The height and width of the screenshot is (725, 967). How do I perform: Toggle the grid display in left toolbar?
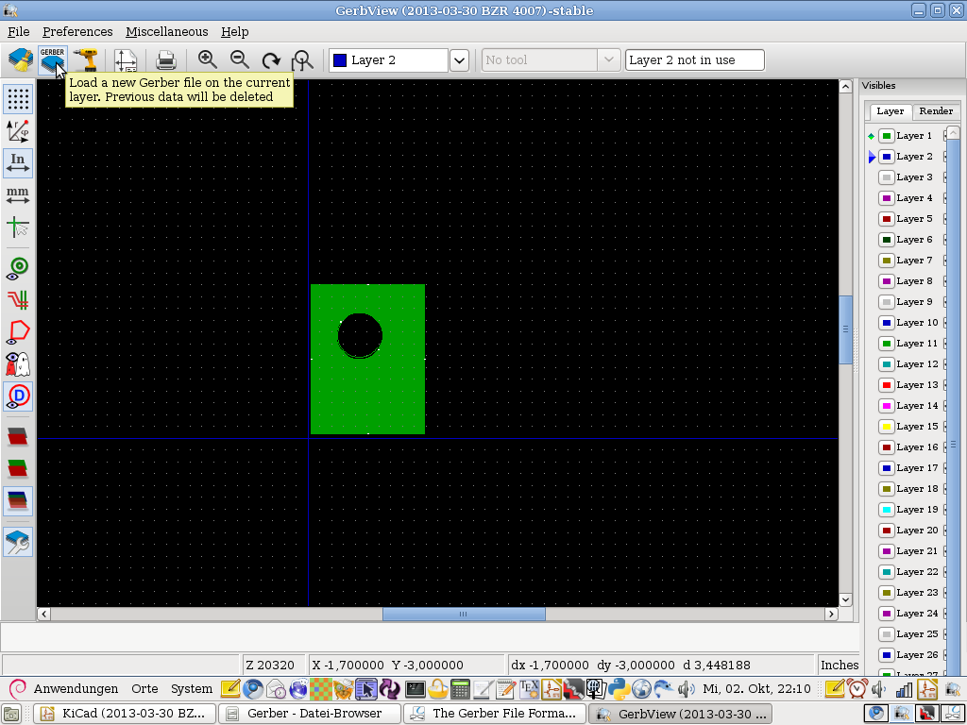coord(18,98)
